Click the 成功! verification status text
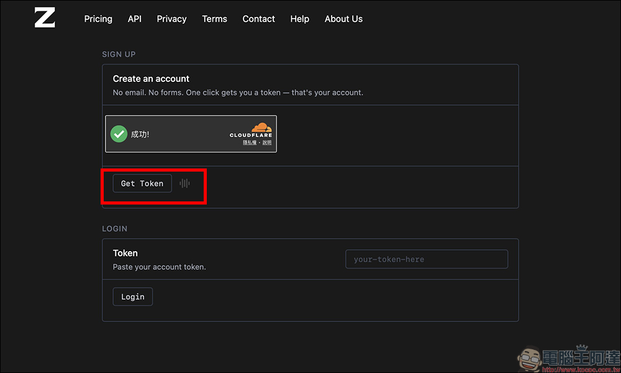Screen dimensions: 621x373 [x=140, y=134]
